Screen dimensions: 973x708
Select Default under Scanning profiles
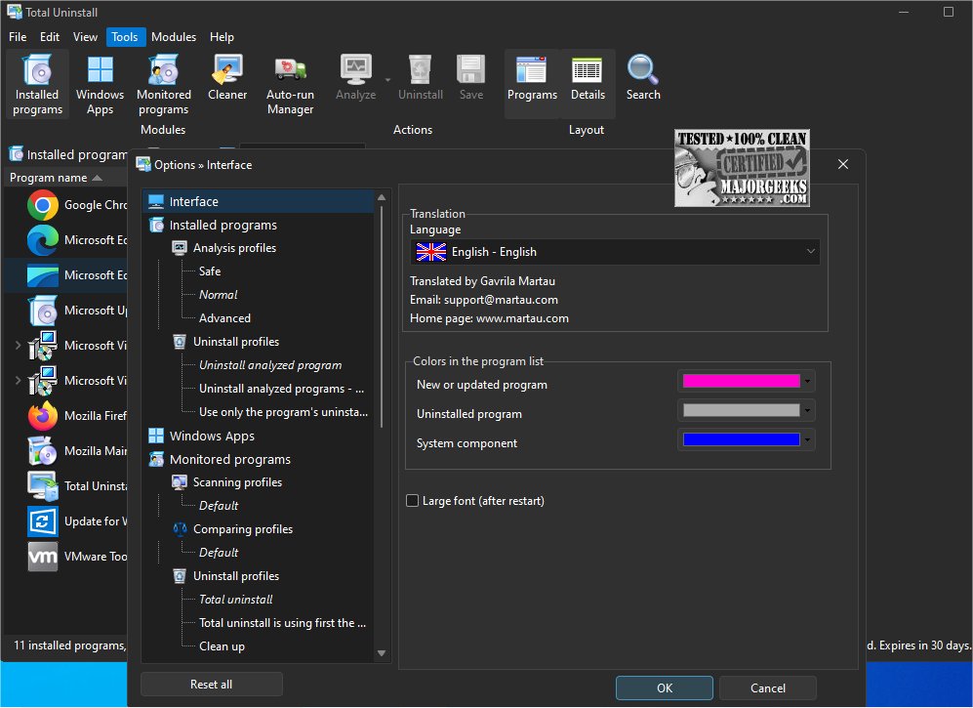219,506
